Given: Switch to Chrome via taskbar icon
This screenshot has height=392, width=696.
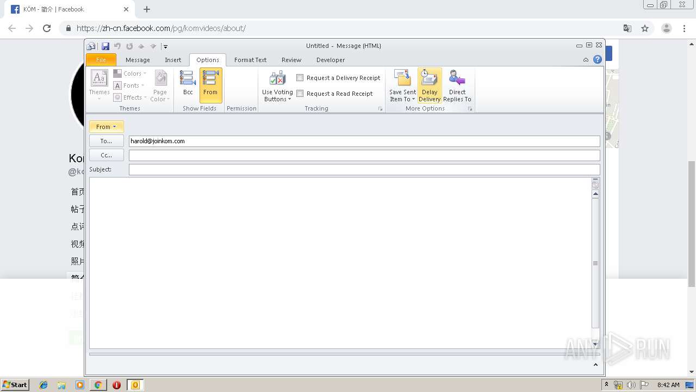Looking at the screenshot, I should tap(98, 385).
